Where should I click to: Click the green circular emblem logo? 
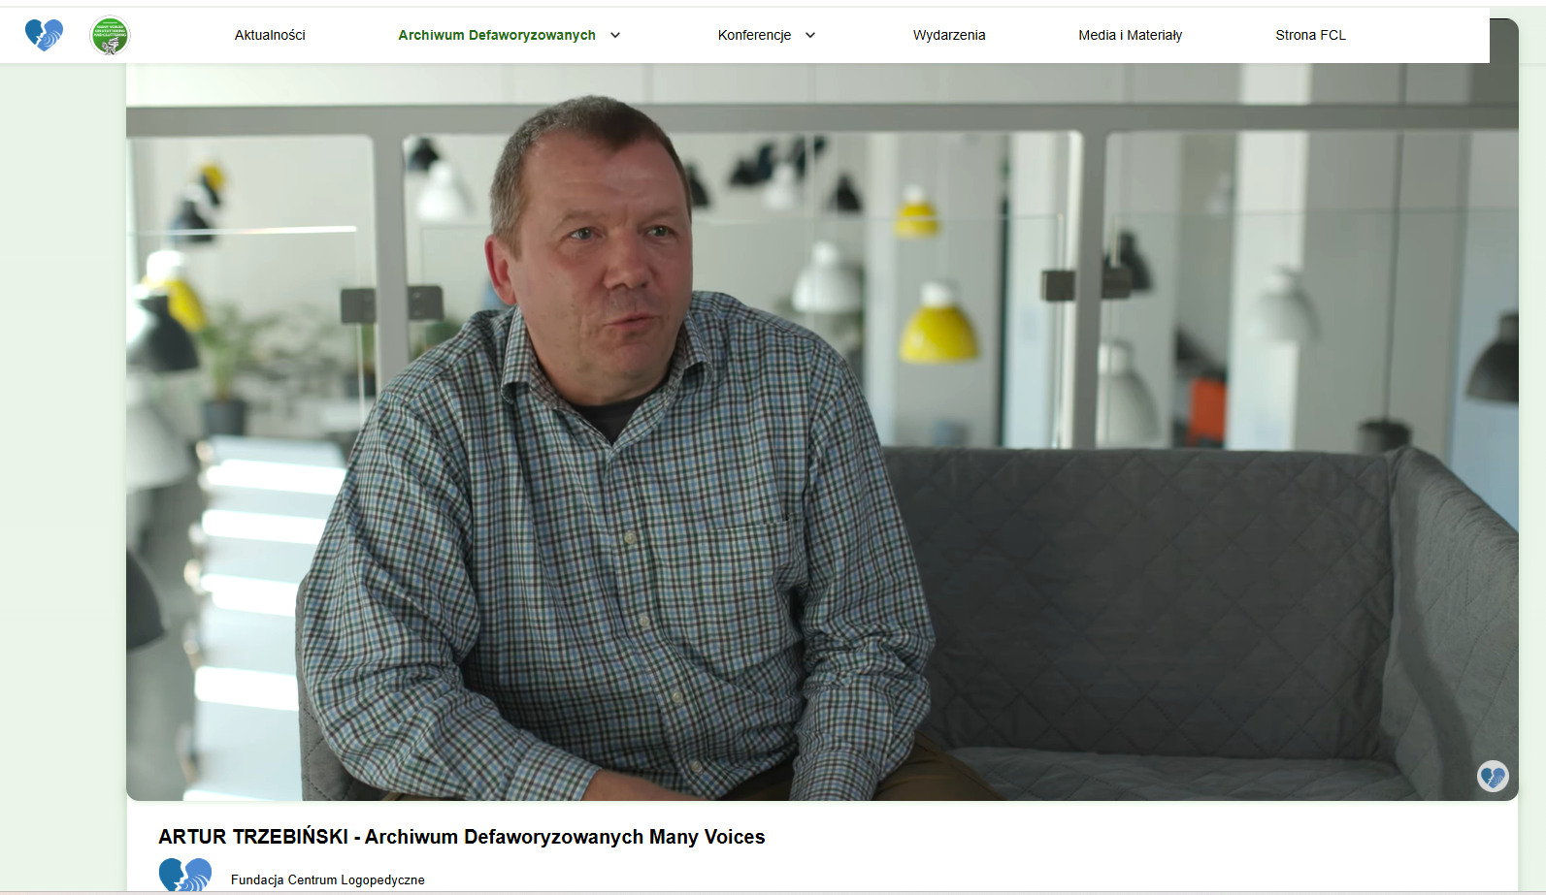(x=110, y=36)
